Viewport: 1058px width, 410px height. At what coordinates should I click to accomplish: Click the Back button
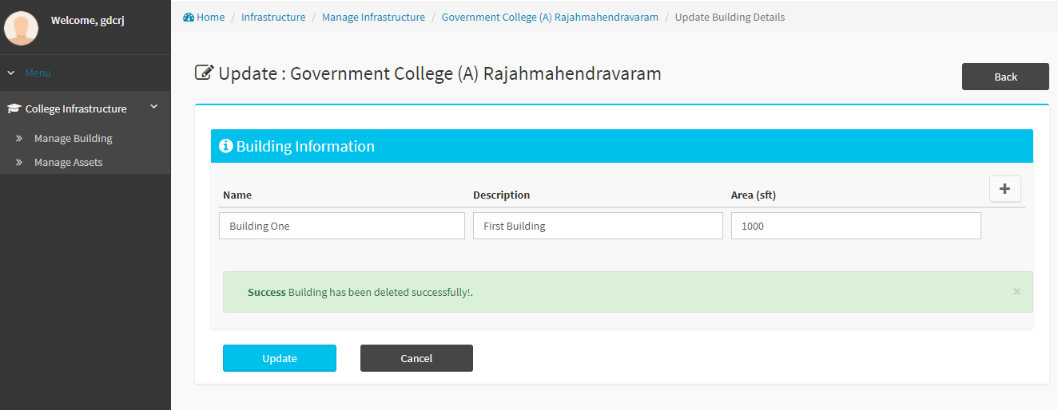1005,77
